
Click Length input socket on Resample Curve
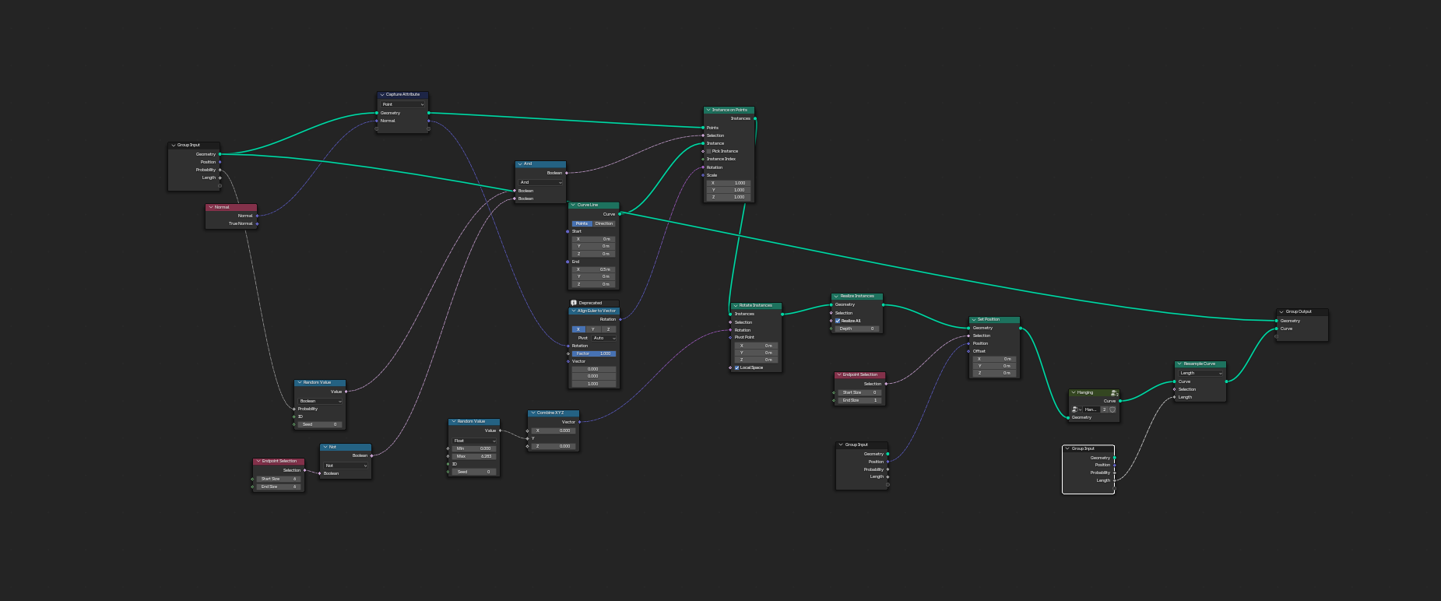(x=1174, y=397)
